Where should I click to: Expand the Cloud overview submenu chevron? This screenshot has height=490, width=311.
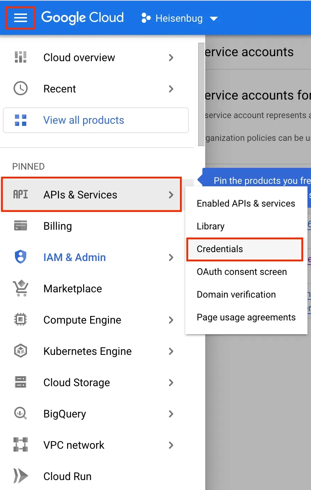171,58
